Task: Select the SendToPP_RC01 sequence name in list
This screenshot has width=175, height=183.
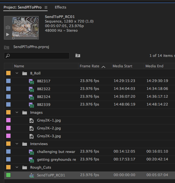Action: point(51,175)
